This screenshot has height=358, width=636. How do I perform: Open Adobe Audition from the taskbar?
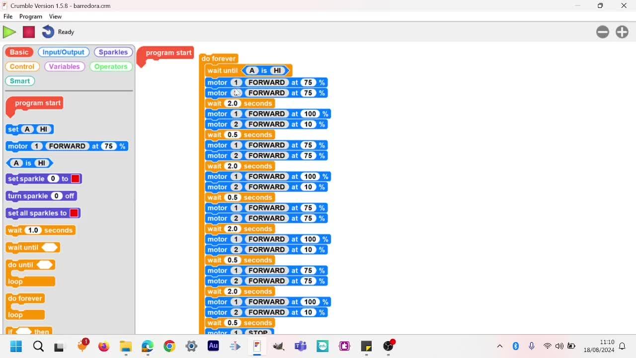(x=213, y=346)
